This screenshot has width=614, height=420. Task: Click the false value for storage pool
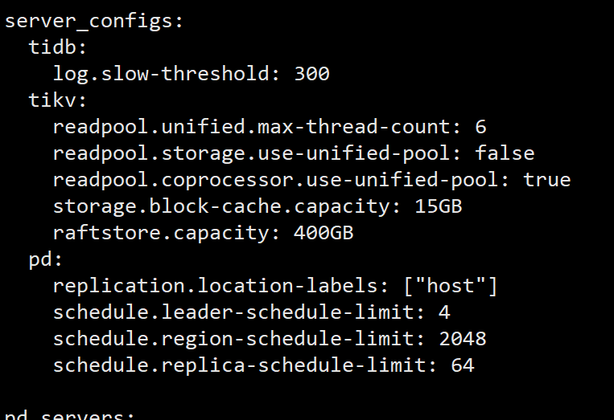[505, 153]
